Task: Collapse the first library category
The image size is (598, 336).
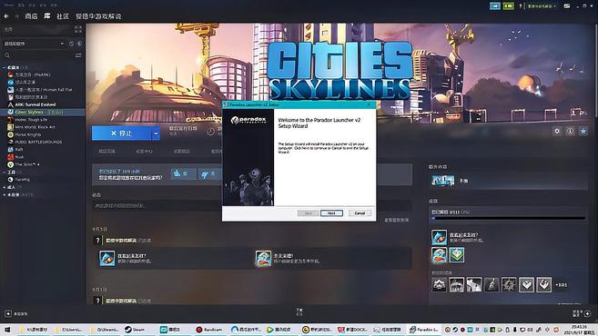Action: [4, 67]
